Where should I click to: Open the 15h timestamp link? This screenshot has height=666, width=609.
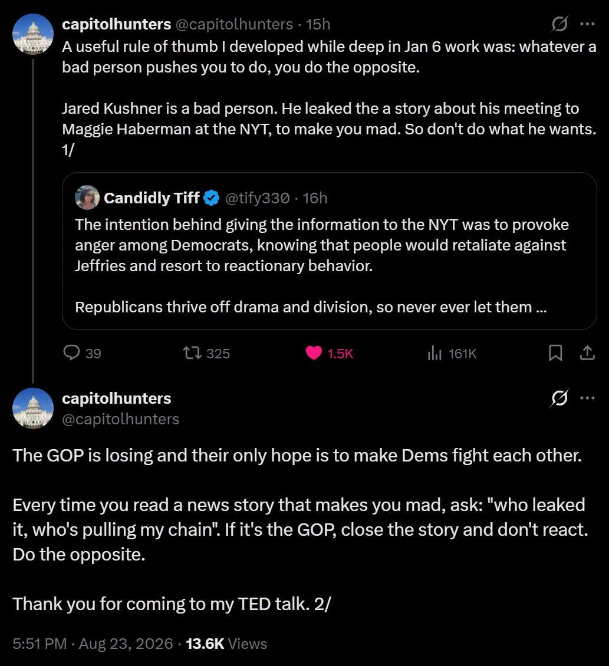click(318, 24)
